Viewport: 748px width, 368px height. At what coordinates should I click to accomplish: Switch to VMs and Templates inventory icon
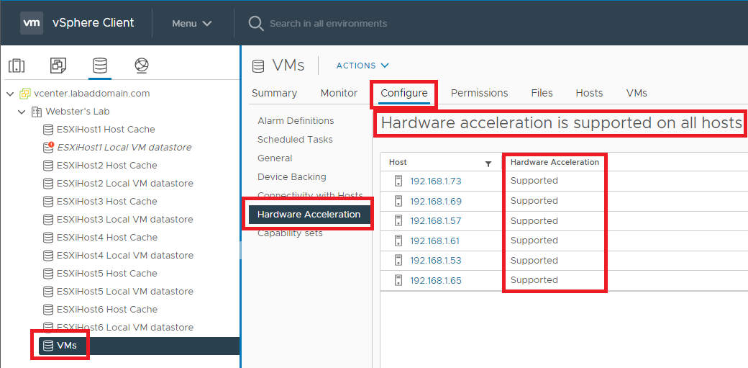click(x=58, y=66)
